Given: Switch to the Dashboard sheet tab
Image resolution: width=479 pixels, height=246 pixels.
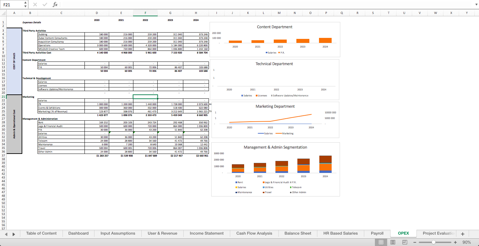Looking at the screenshot, I should coord(79,233).
